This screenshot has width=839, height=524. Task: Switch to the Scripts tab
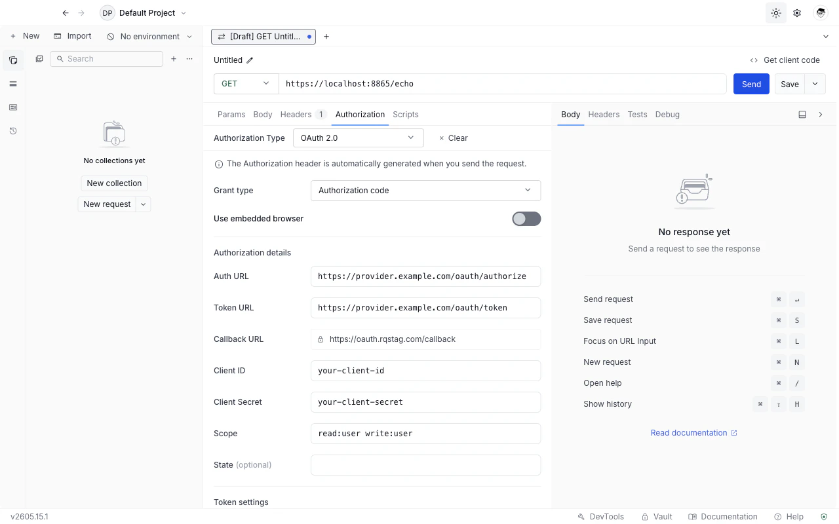click(406, 115)
